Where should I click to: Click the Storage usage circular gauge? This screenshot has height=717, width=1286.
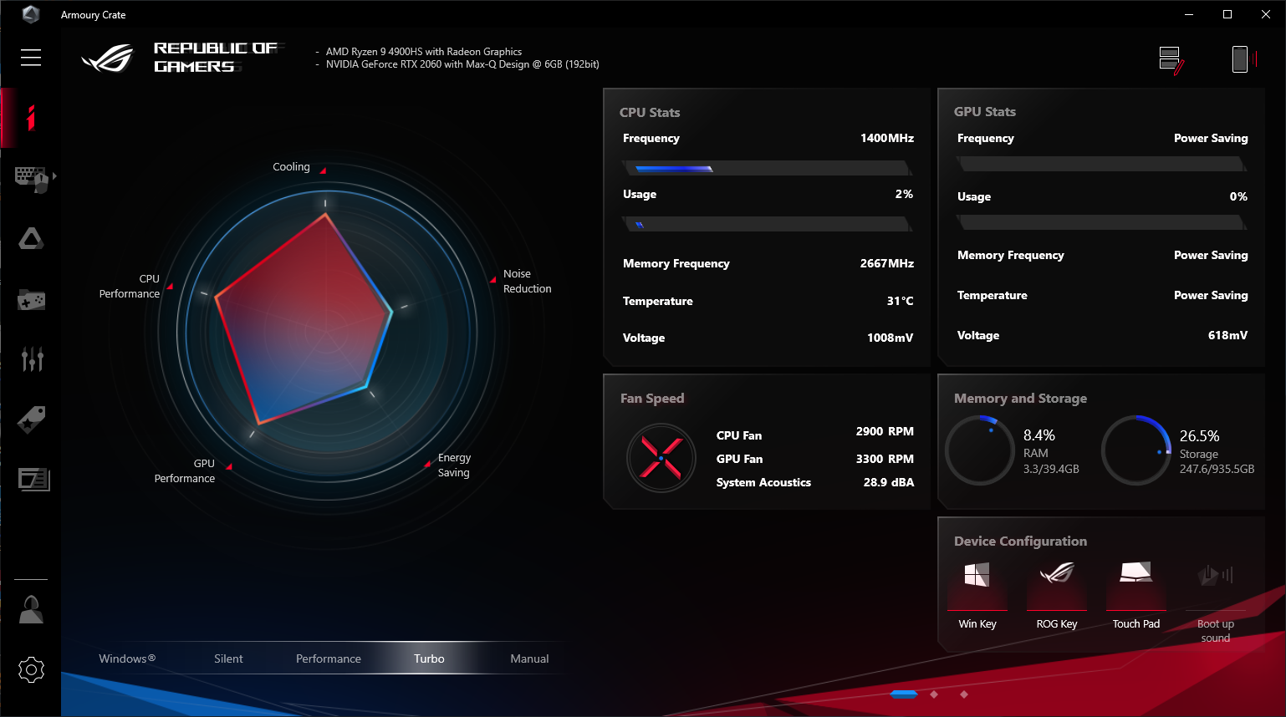tap(1135, 450)
